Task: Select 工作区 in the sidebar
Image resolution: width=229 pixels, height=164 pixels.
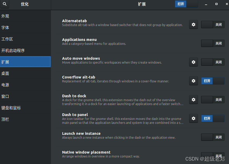Action: click(25, 39)
